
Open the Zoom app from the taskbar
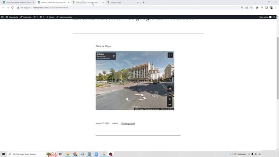(x=96, y=154)
